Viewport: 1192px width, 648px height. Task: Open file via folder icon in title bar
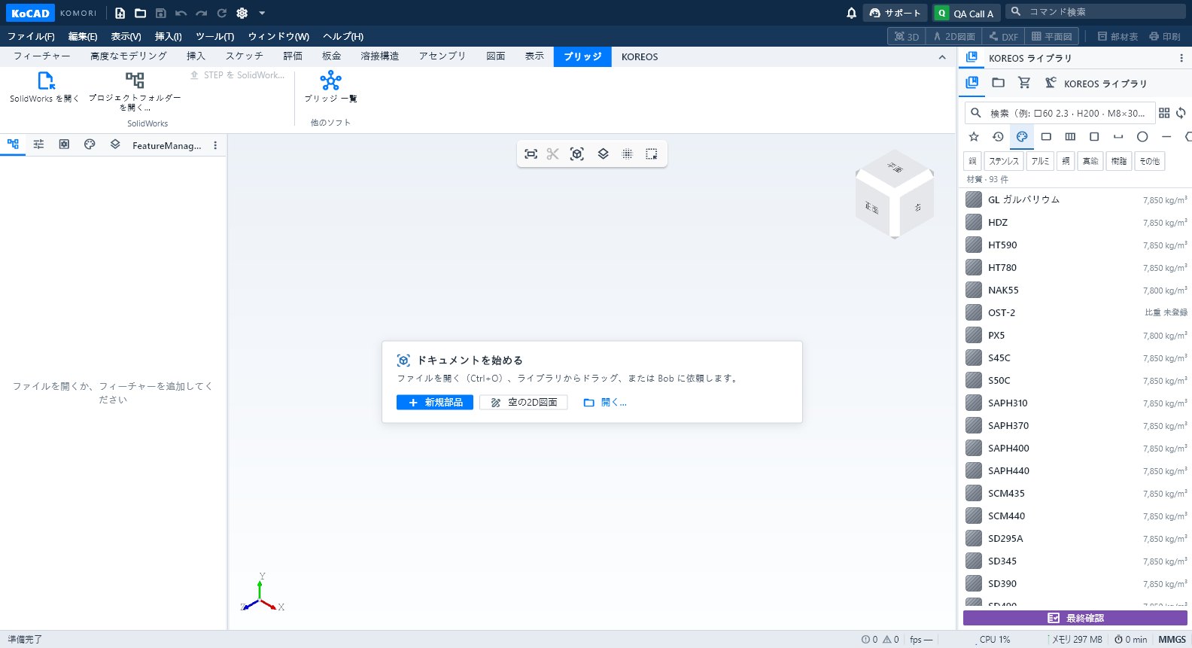pos(140,13)
